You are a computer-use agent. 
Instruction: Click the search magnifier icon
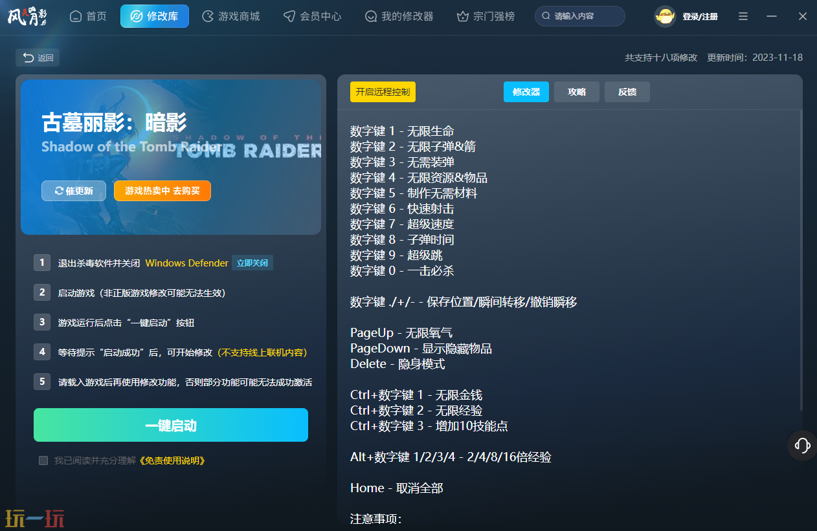[x=546, y=16]
